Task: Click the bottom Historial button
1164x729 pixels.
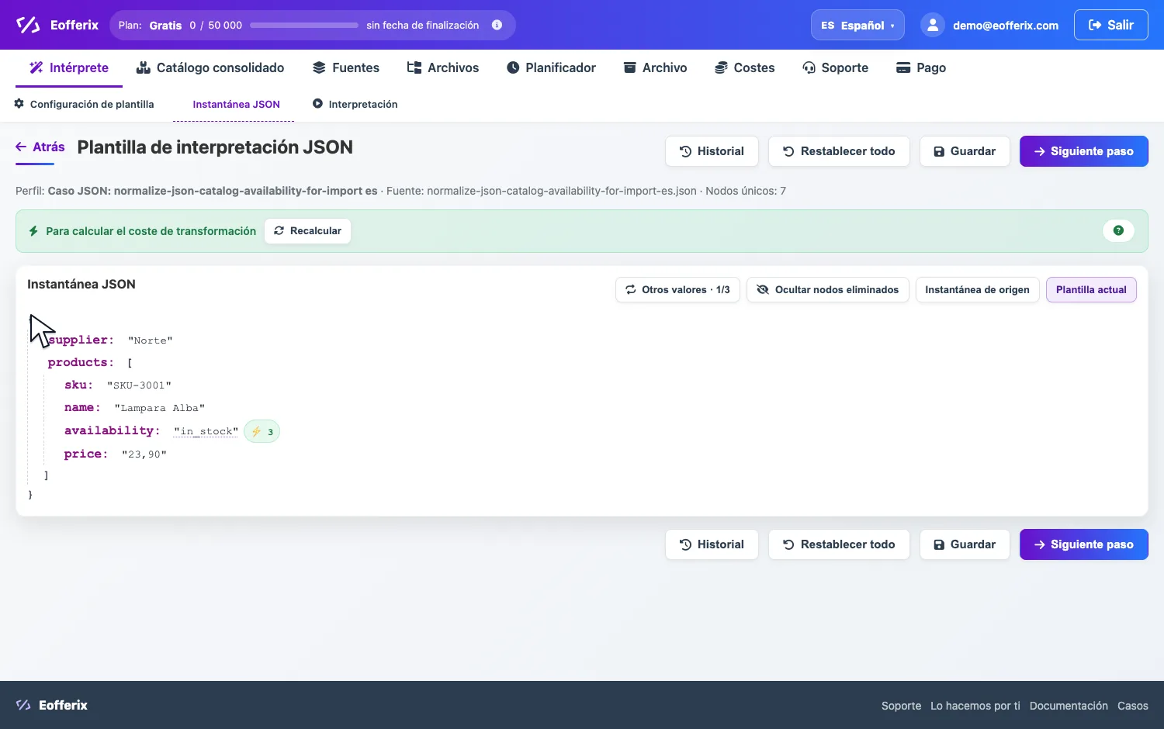Action: coord(712,544)
